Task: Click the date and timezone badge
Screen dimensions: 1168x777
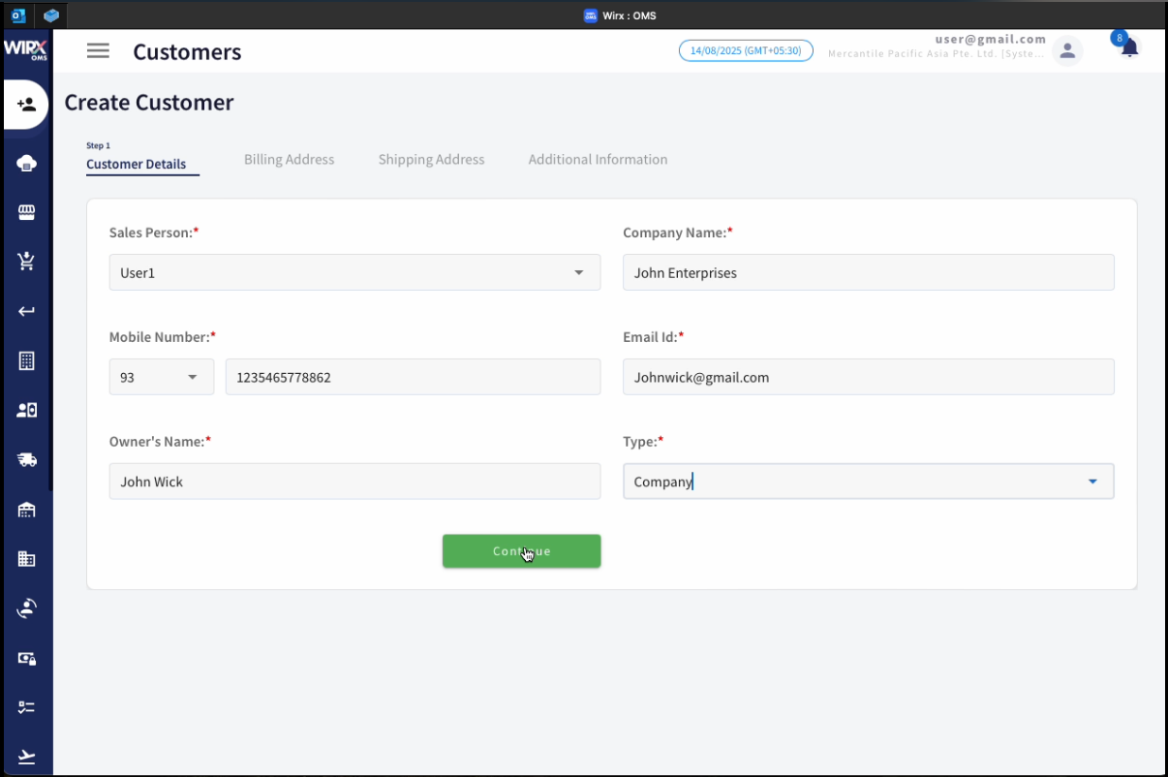Action: pyautogui.click(x=746, y=50)
